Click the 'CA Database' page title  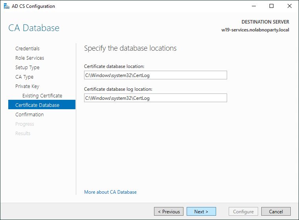(34, 28)
